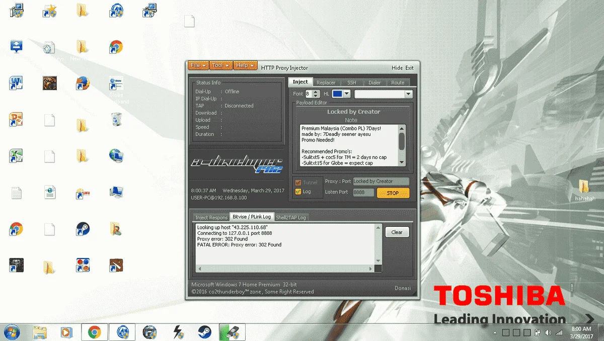Click the blue HL color swatch

pyautogui.click(x=337, y=94)
